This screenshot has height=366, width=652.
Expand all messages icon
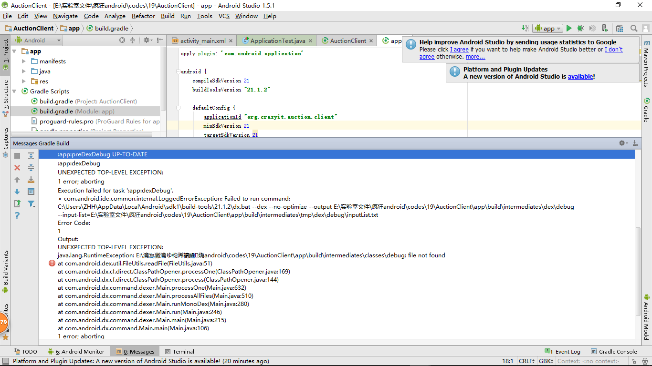pyautogui.click(x=31, y=156)
